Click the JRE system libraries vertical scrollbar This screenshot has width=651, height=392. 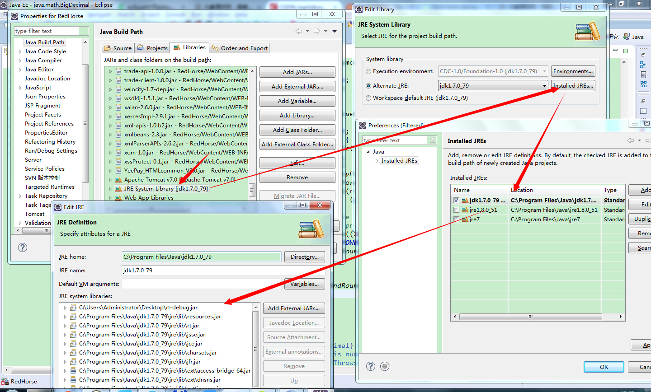click(x=255, y=345)
